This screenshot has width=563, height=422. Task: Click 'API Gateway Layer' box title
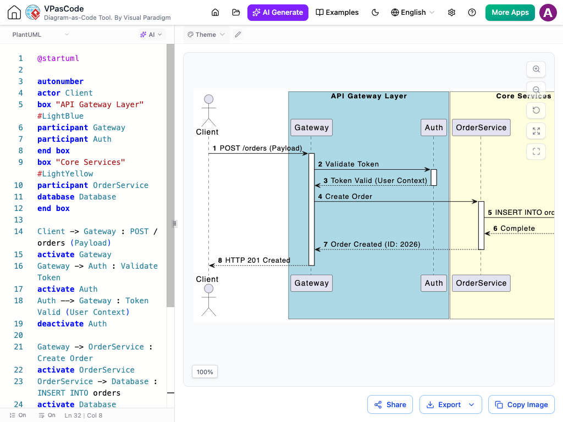369,96
